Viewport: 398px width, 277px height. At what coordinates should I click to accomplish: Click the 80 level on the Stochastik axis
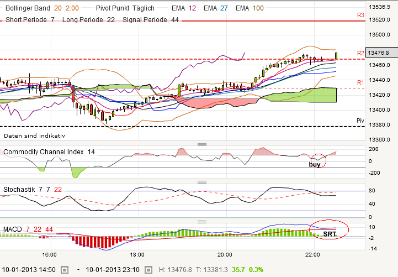coord(372,191)
